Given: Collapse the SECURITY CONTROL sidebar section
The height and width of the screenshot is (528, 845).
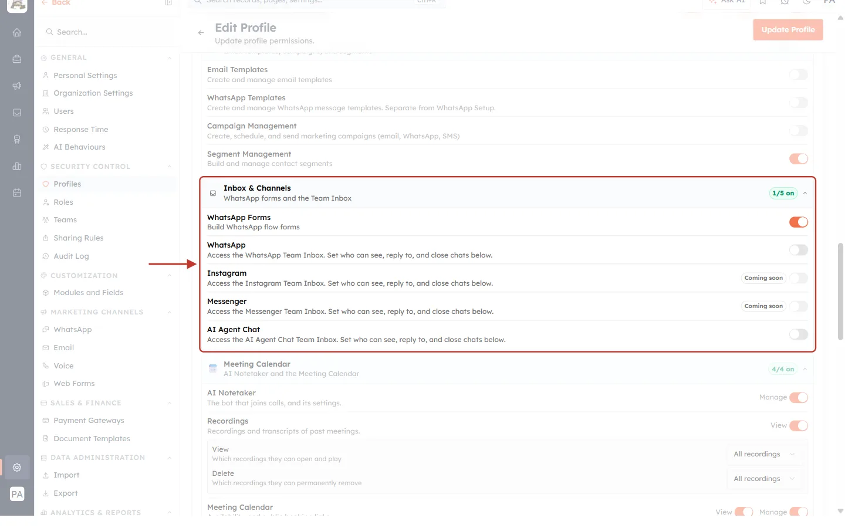Looking at the screenshot, I should (x=170, y=167).
